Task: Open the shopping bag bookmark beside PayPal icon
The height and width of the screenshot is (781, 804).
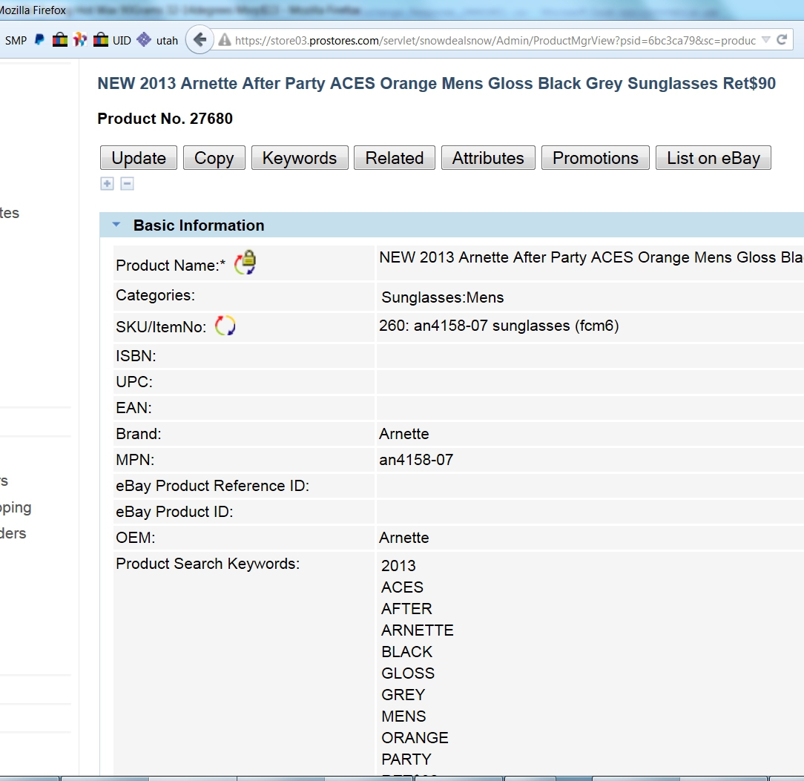Action: point(60,39)
